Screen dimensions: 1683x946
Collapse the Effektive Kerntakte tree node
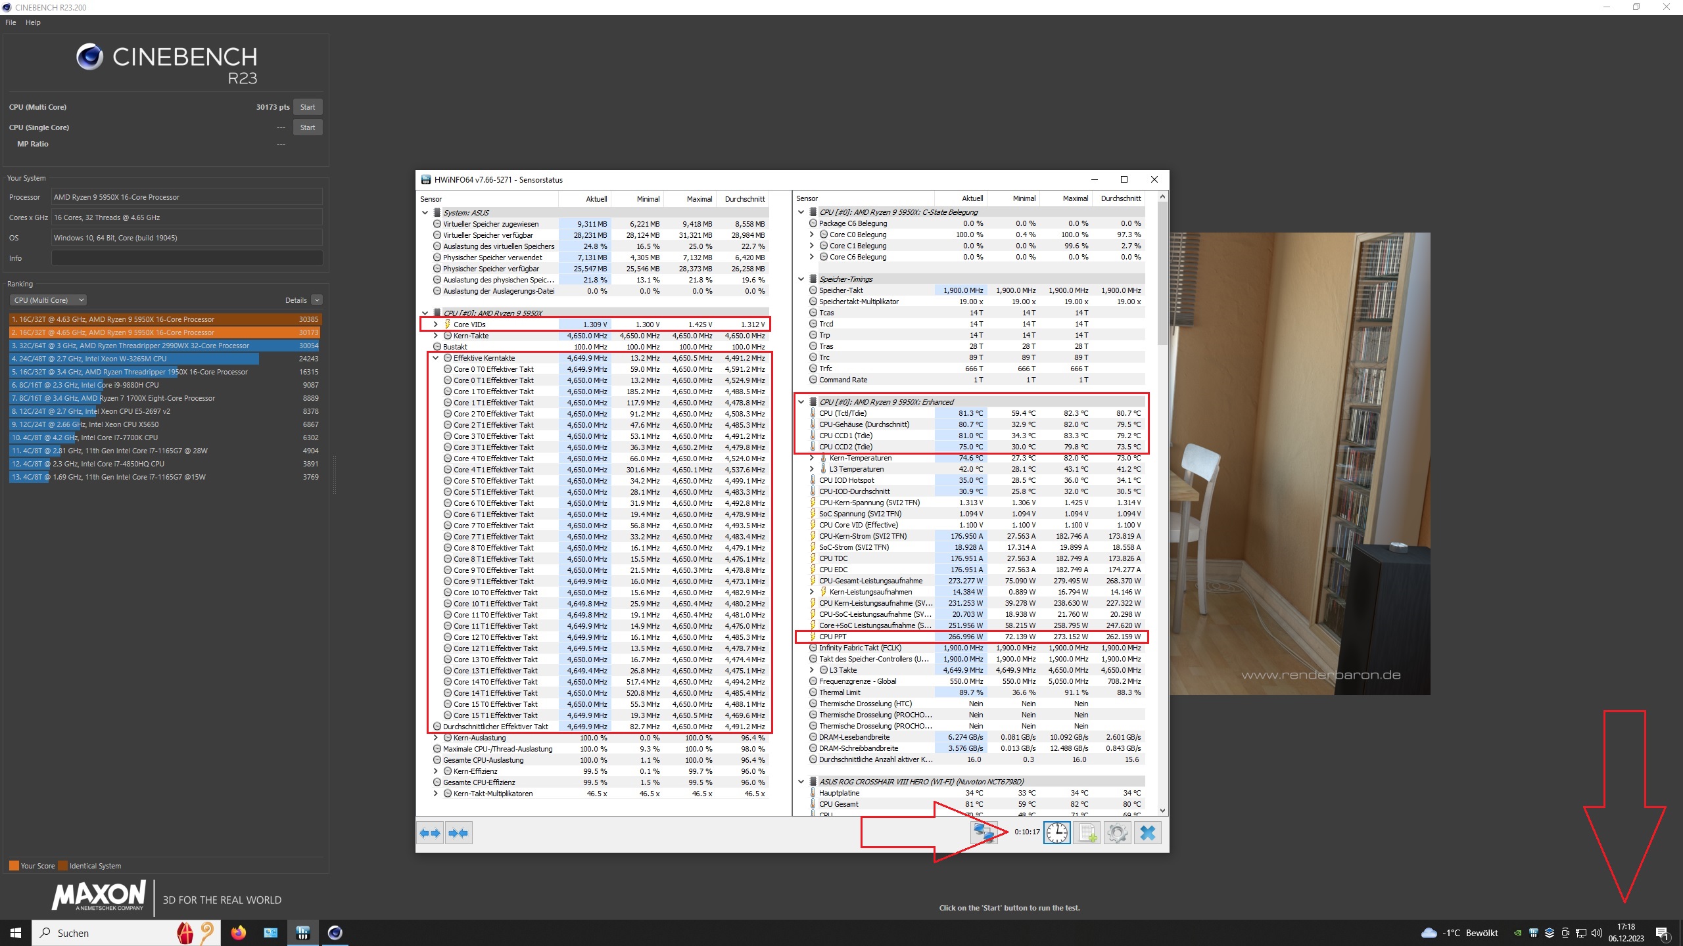tap(435, 358)
